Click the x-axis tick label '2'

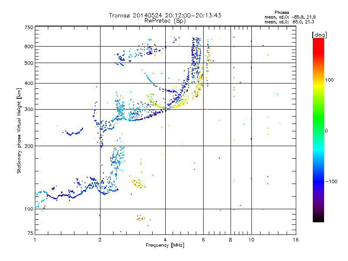point(100,240)
